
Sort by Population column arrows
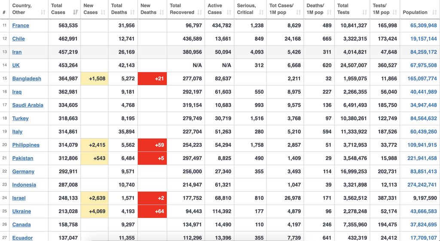(435, 12)
